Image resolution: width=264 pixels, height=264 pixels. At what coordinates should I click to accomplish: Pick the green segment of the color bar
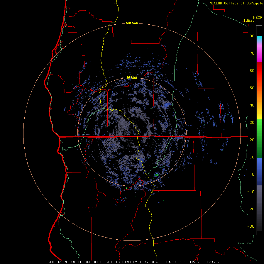[259, 138]
